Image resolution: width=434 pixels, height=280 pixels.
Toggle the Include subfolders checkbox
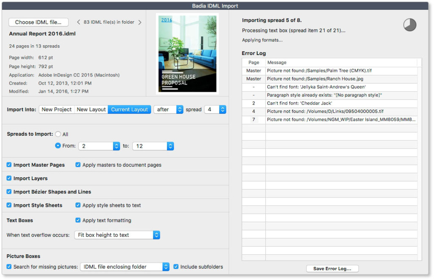point(176,266)
